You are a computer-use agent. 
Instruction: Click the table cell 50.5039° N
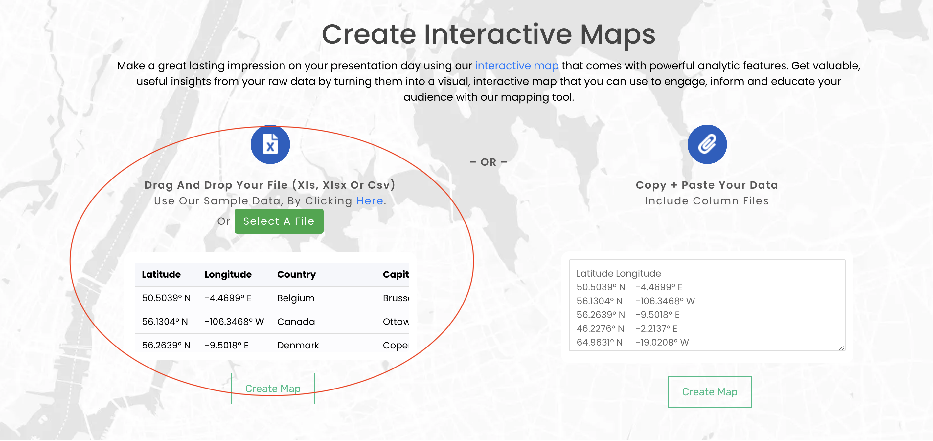coord(166,298)
